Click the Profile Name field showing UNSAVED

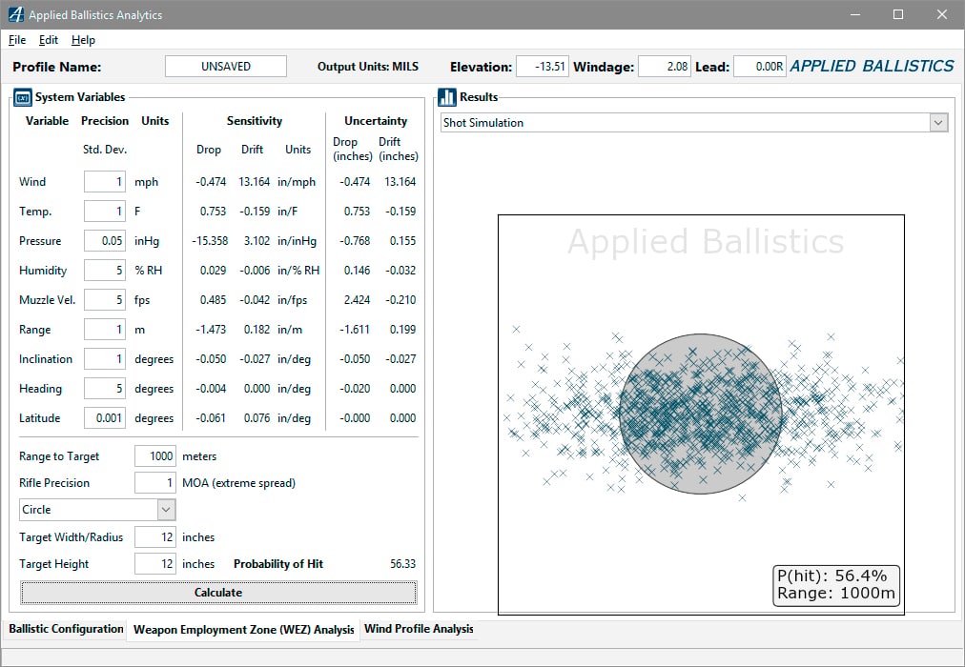tap(226, 67)
